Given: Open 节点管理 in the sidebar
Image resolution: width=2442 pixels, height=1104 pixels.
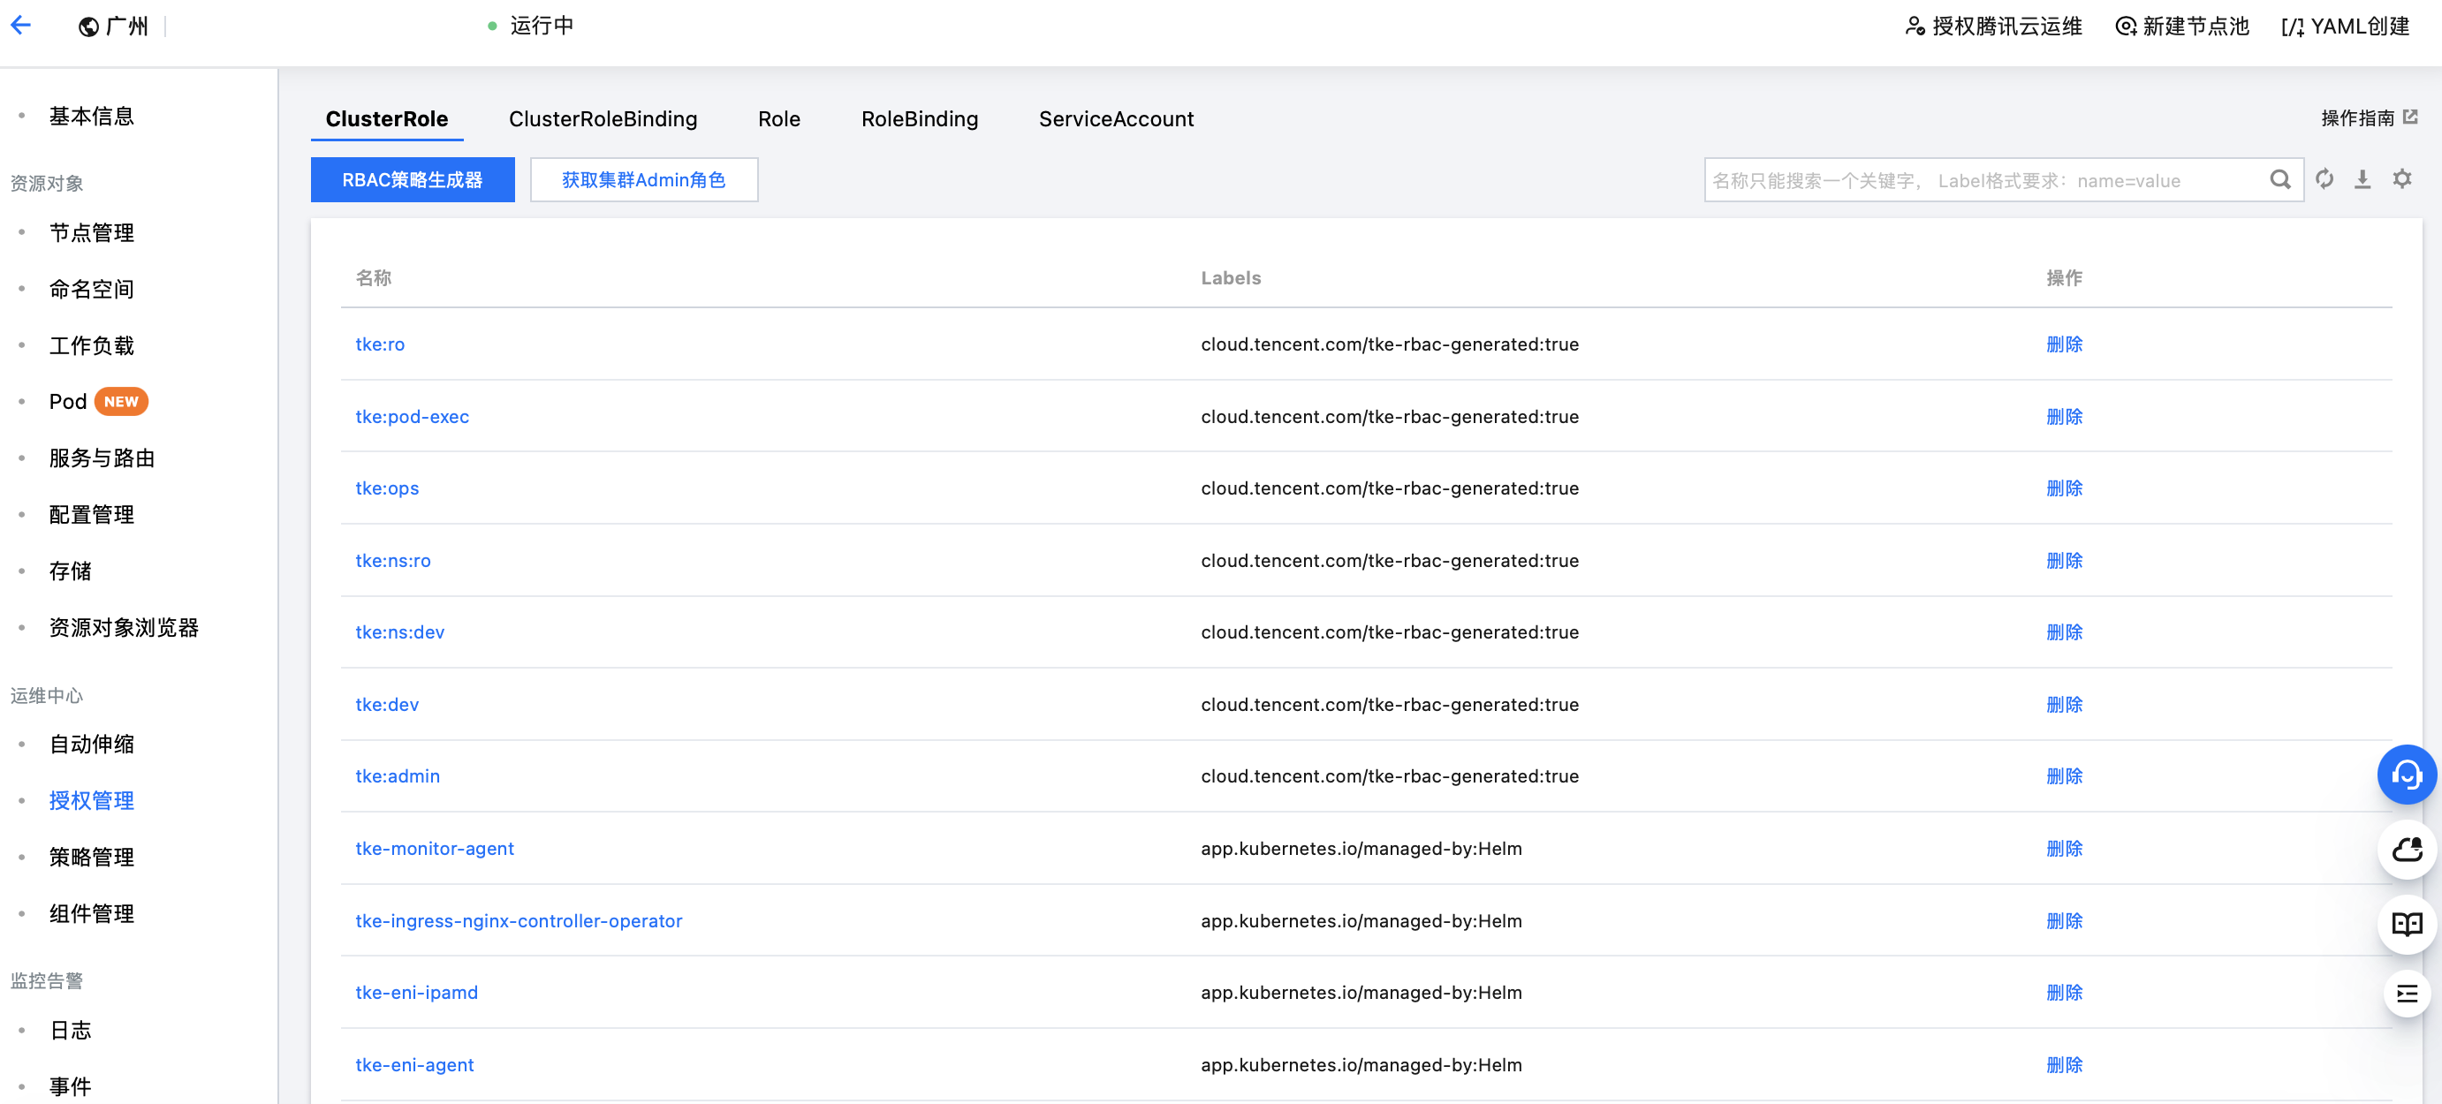Looking at the screenshot, I should coord(91,232).
